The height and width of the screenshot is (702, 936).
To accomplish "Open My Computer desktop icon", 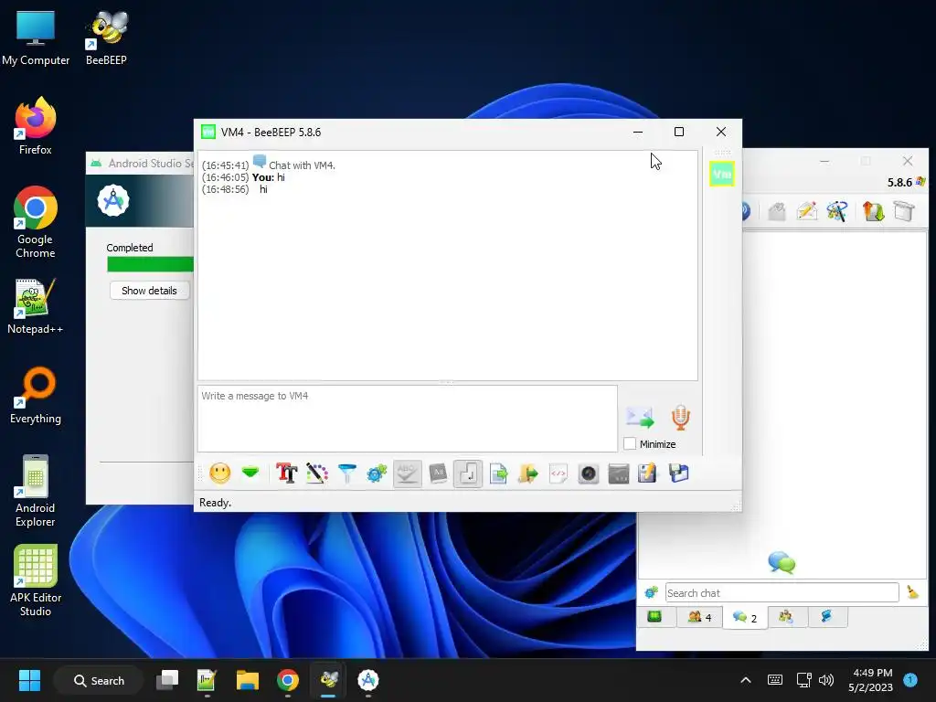I will click(36, 37).
